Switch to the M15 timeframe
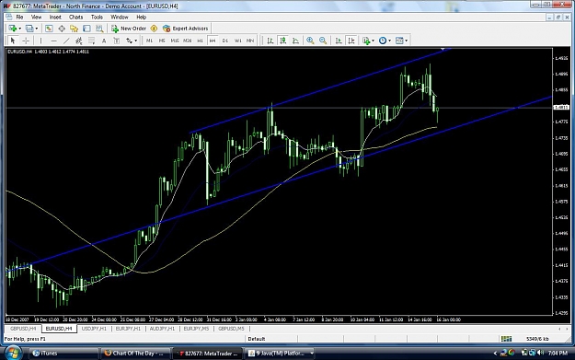This screenshot has width=575, height=360. pos(175,41)
